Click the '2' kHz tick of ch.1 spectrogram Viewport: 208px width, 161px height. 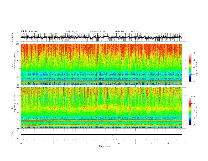click(19, 77)
